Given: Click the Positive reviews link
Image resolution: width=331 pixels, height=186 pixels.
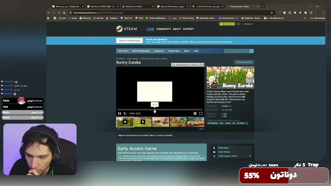Looking at the screenshot, I should click(x=225, y=106).
